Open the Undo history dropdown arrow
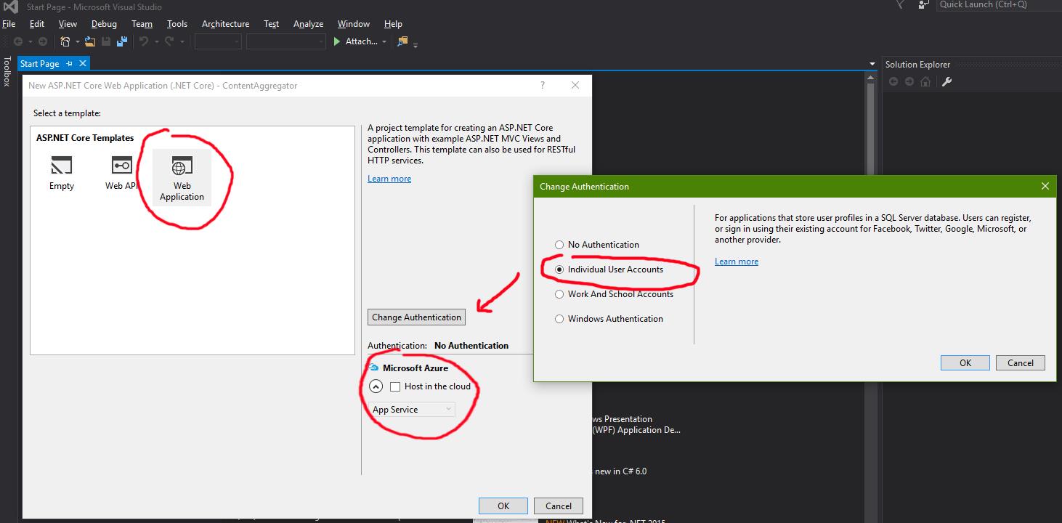Image resolution: width=1062 pixels, height=523 pixels. tap(155, 42)
